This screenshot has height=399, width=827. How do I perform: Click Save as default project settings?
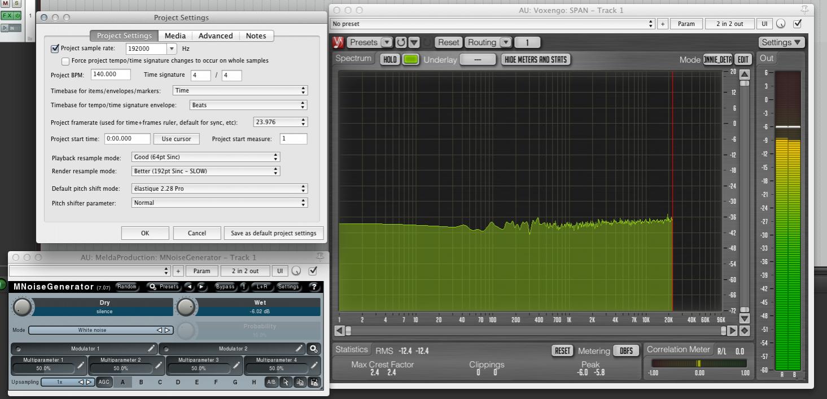pos(274,233)
